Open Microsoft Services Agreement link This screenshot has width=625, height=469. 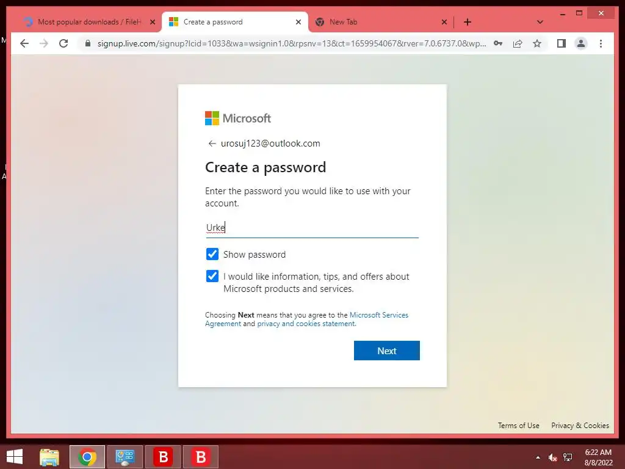(x=306, y=319)
